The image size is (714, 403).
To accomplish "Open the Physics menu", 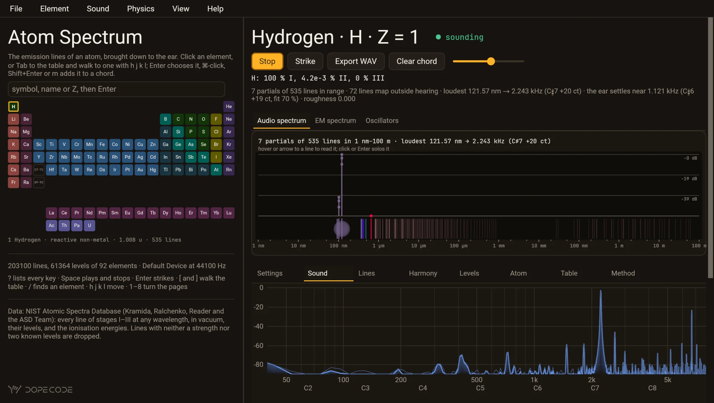I will point(141,9).
